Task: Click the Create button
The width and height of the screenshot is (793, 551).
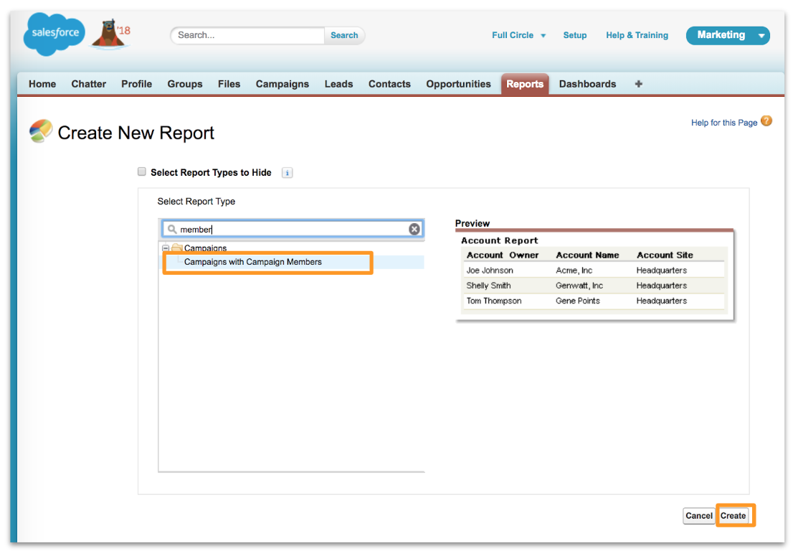Action: click(733, 516)
